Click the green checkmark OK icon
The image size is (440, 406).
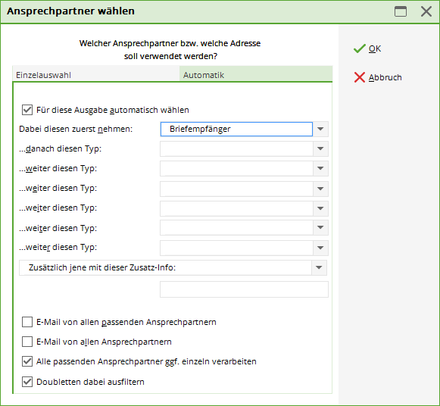pyautogui.click(x=360, y=48)
